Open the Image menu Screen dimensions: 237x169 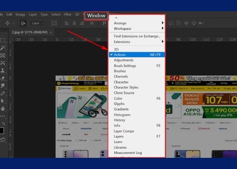coord(20,15)
